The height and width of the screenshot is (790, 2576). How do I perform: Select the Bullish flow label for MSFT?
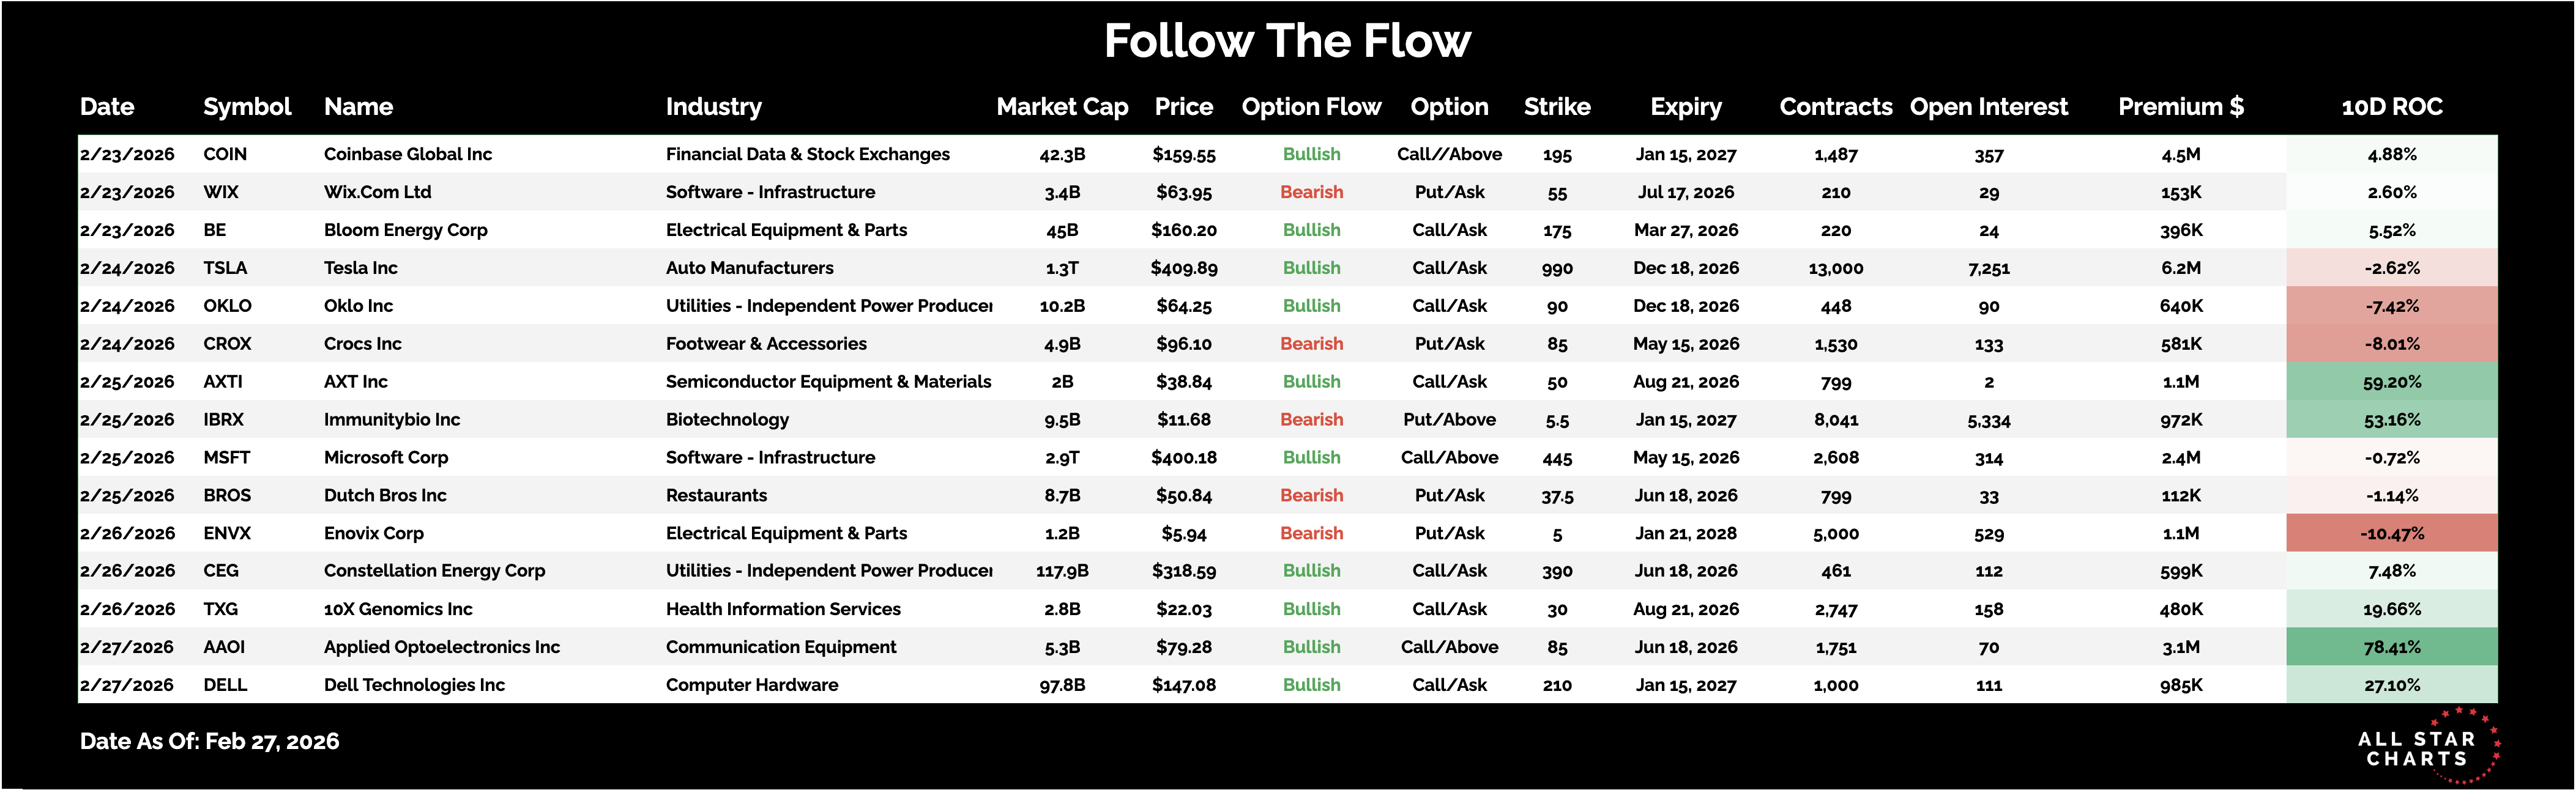pos(1311,457)
